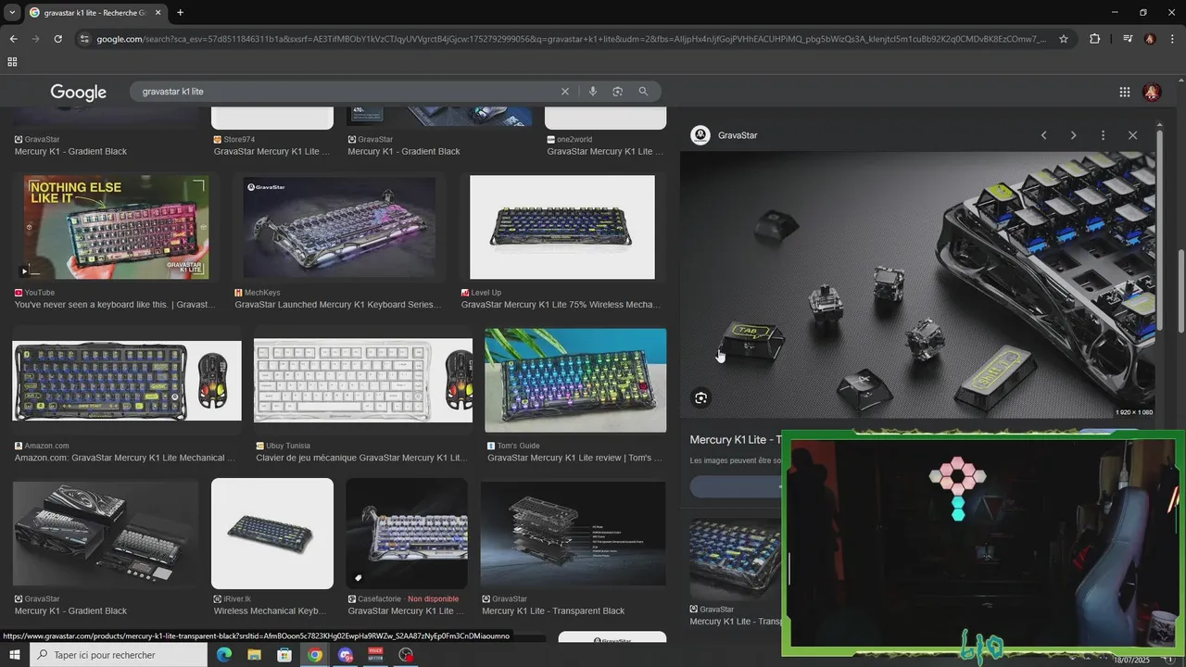Screen dimensions: 1186x667
Task: Click 'GravaStar Mercury K1 Lite 75% Wireless Mecha...' link
Action: 561,304
